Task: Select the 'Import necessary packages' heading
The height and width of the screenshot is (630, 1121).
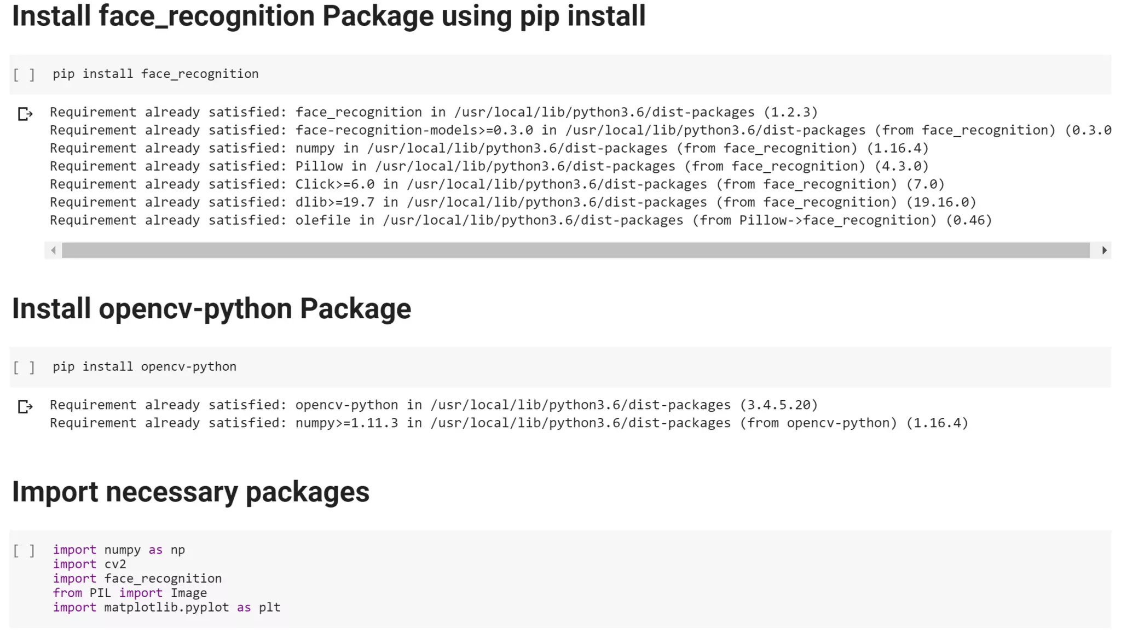Action: 190,492
